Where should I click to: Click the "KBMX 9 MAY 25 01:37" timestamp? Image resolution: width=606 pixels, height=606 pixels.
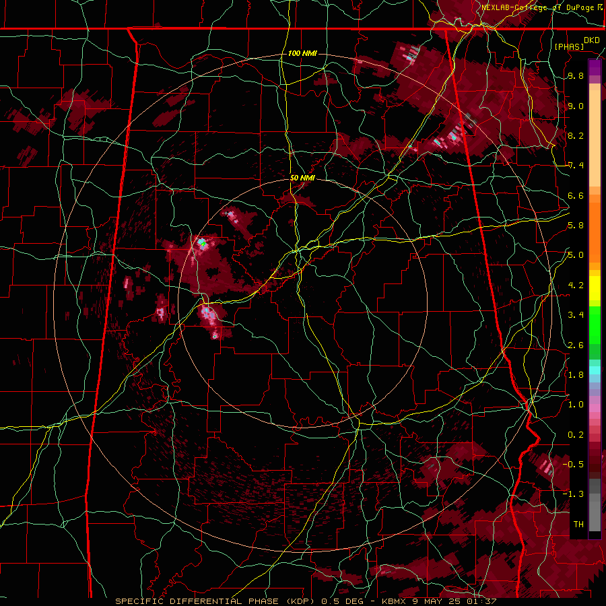439,601
